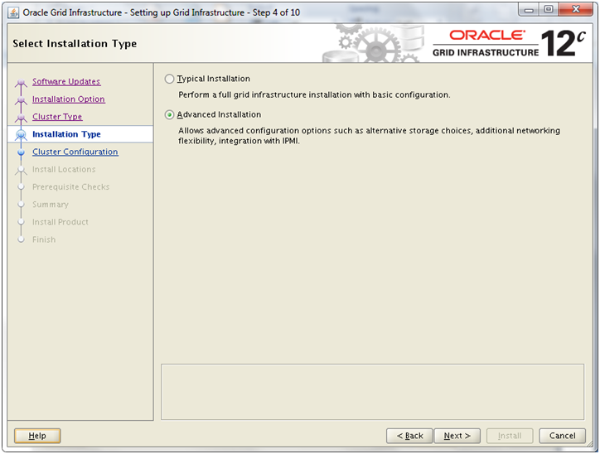Select the Installation Type current step

pos(80,134)
